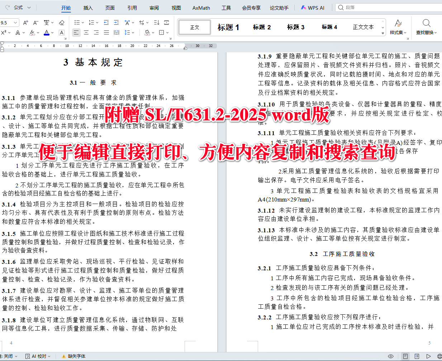Click the text direction icon
Image resolution: width=442 pixels, height=361 pixels.
(142, 23)
